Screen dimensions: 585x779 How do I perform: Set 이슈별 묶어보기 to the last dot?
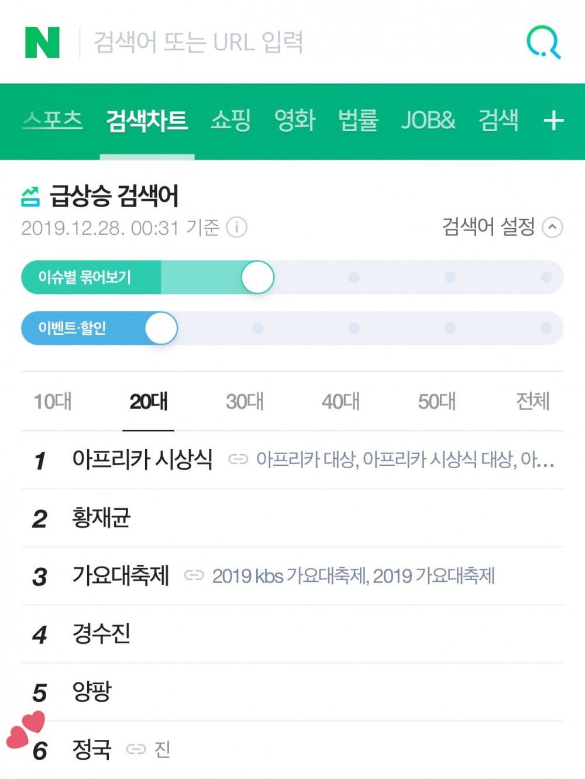pos(546,277)
